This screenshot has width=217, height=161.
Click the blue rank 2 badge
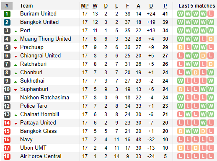(x=7, y=22)
